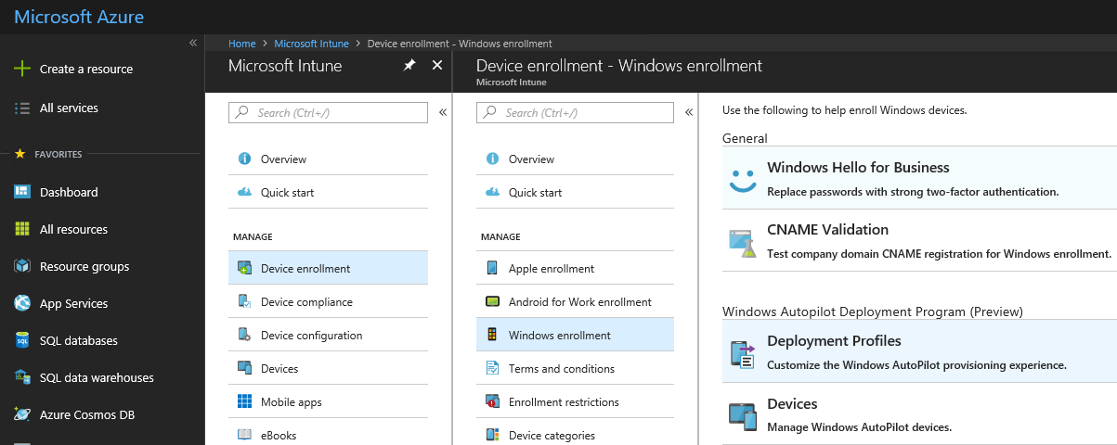Viewport: 1117px width, 445px height.
Task: Click Android for Work enrollment label
Action: 580,301
